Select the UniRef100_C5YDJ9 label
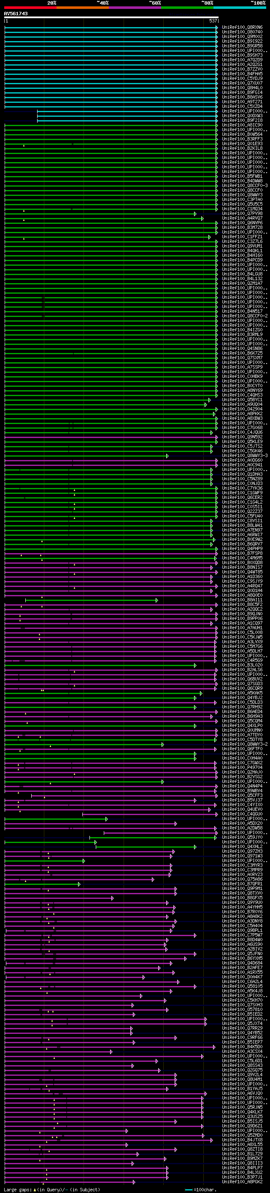 (242, 78)
